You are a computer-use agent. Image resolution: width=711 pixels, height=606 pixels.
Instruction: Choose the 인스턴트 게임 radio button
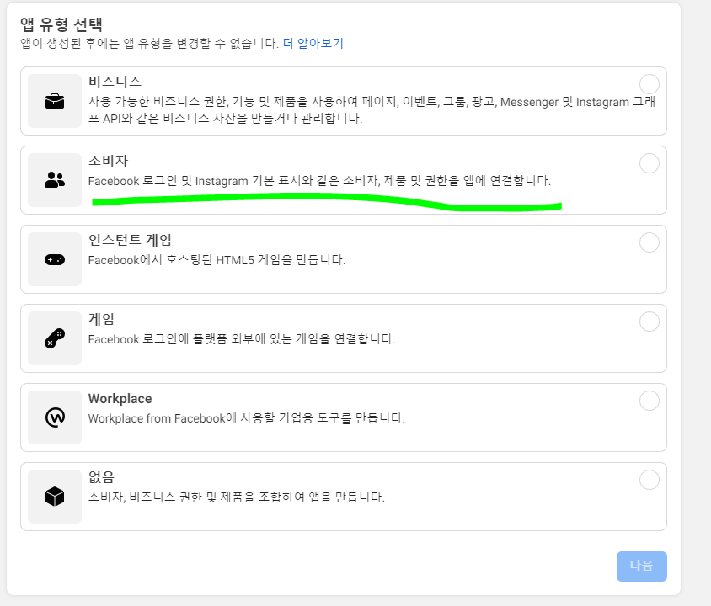click(649, 242)
